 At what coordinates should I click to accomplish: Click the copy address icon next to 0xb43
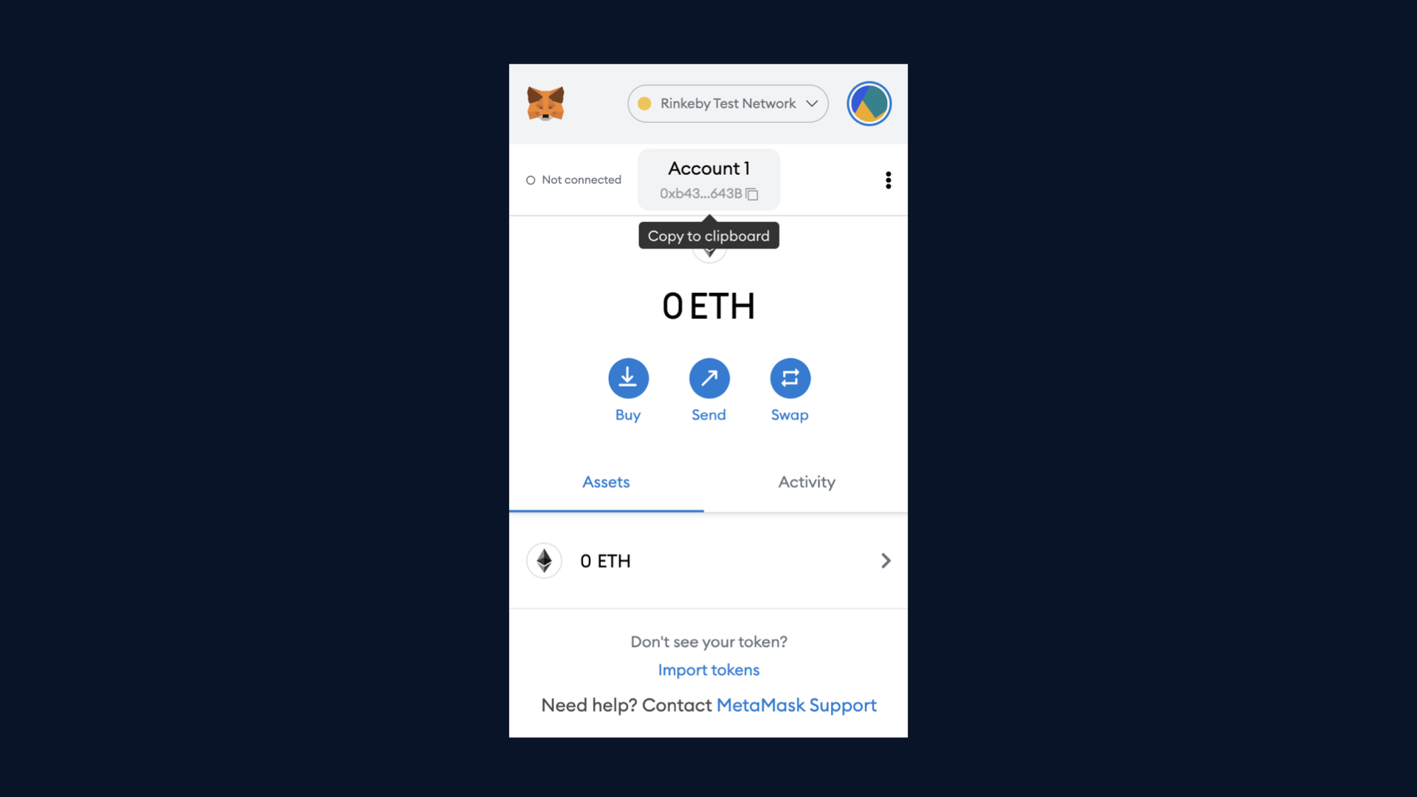click(x=754, y=193)
